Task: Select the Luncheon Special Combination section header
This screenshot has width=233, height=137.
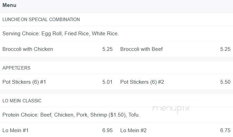Action: tap(41, 19)
